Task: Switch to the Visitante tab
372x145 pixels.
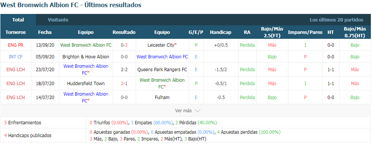Action: click(x=58, y=20)
